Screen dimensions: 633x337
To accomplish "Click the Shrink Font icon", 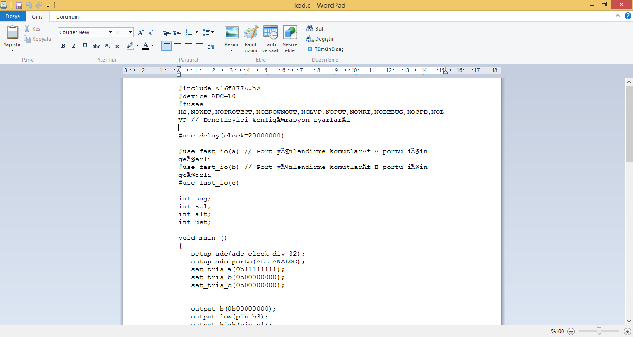I will click(x=151, y=32).
